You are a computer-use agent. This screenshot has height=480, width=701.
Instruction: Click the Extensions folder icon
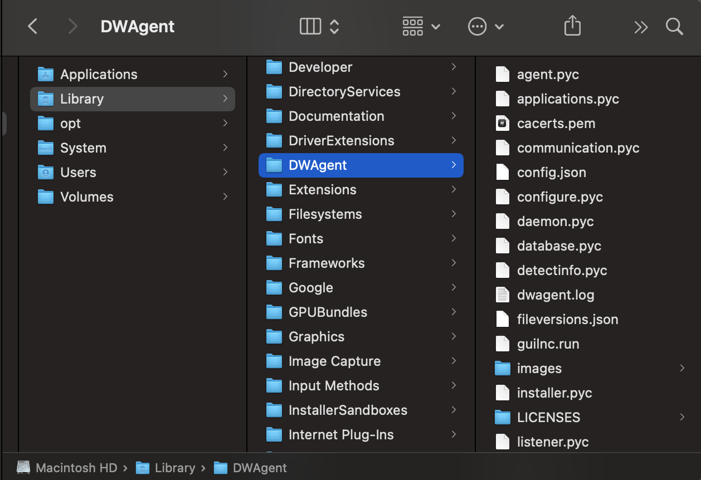274,189
